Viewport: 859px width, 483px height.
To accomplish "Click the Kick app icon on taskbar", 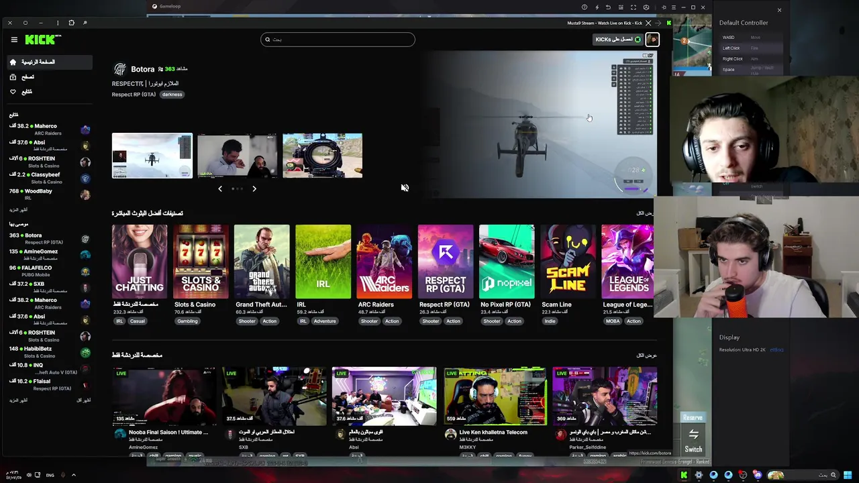I will (x=684, y=475).
